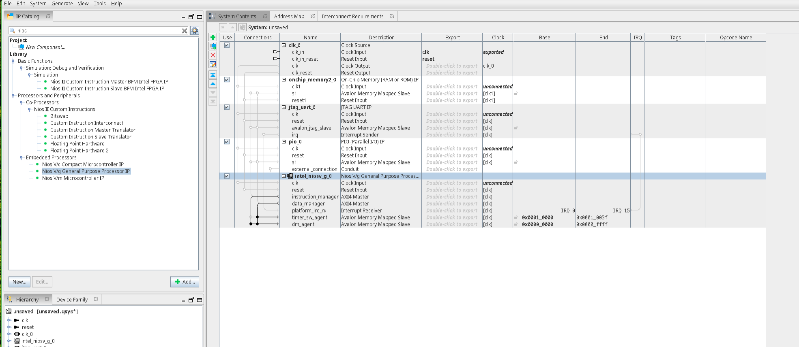The image size is (799, 347).
Task: Click the System Contents tab icon
Action: (212, 16)
